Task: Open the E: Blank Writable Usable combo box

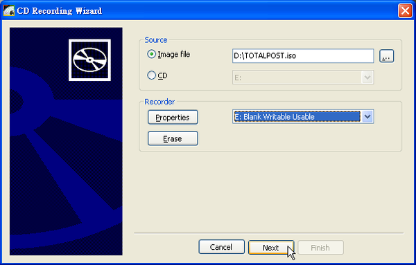Action: click(x=303, y=116)
